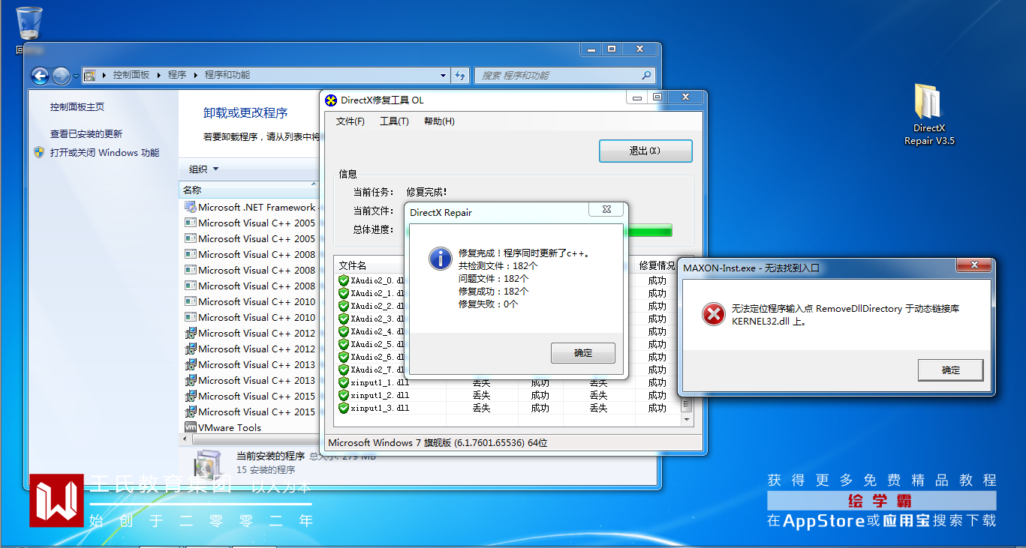Image resolution: width=1026 pixels, height=548 pixels.
Task: Open the 工具(T) menu
Action: 394,121
